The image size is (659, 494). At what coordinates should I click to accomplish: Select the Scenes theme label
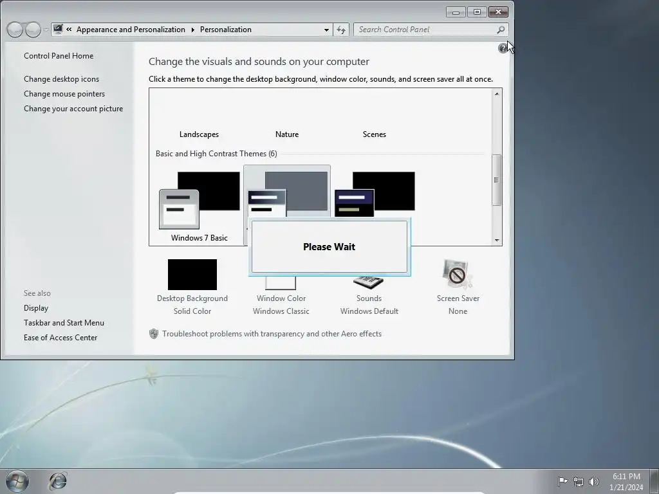click(374, 134)
